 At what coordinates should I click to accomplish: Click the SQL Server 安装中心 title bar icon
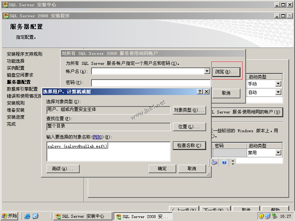pyautogui.click(x=6, y=5)
